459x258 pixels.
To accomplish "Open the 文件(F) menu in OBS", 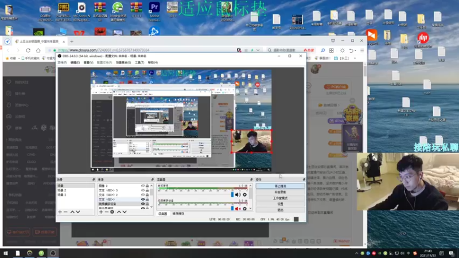I will click(62, 62).
